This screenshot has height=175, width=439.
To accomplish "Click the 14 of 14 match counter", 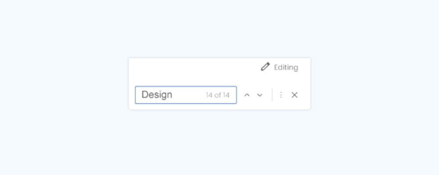I will pos(218,95).
